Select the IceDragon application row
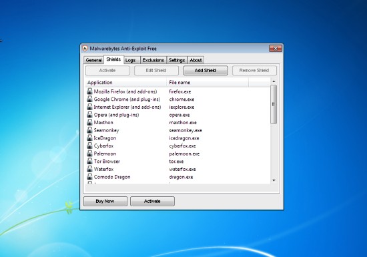Screen dimensions: 367x257 (177, 138)
